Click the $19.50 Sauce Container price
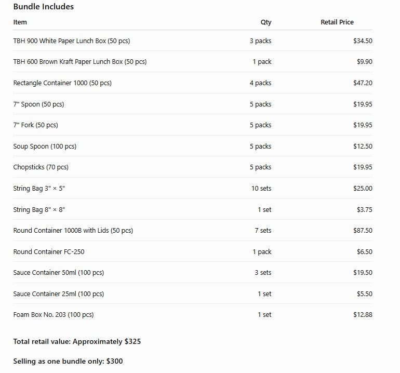The height and width of the screenshot is (373, 400). (x=363, y=273)
